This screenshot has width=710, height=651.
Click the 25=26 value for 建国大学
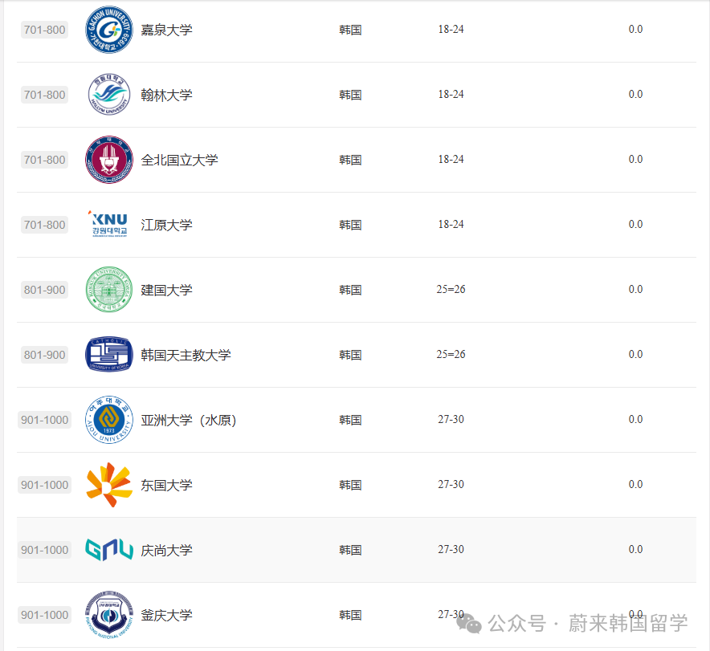point(451,290)
